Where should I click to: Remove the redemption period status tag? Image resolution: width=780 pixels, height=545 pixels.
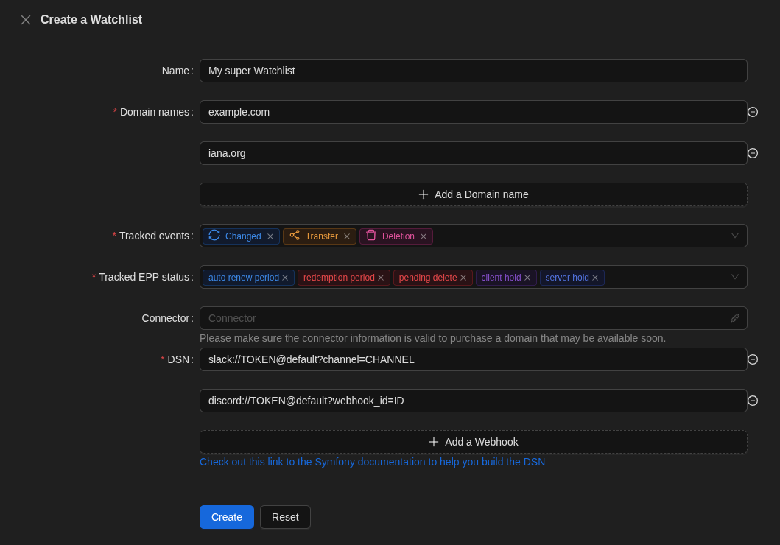(x=381, y=278)
